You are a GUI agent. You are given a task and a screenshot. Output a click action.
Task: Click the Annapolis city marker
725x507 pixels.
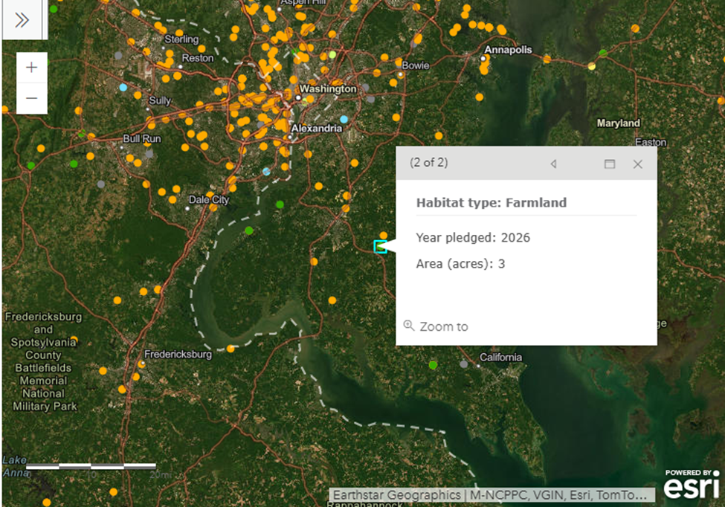[483, 58]
